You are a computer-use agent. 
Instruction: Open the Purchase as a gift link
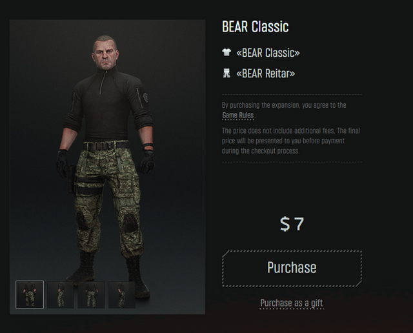coord(291,303)
